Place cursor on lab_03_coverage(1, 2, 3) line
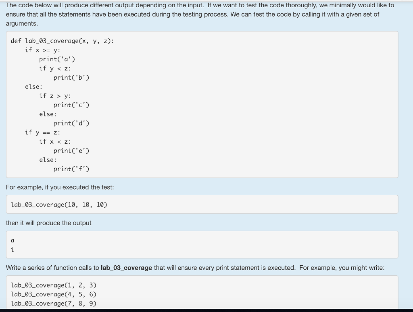Image resolution: width=413 pixels, height=312 pixels. pyautogui.click(x=54, y=285)
